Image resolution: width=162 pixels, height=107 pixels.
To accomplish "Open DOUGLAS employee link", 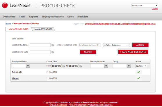I will coord(17,72).
